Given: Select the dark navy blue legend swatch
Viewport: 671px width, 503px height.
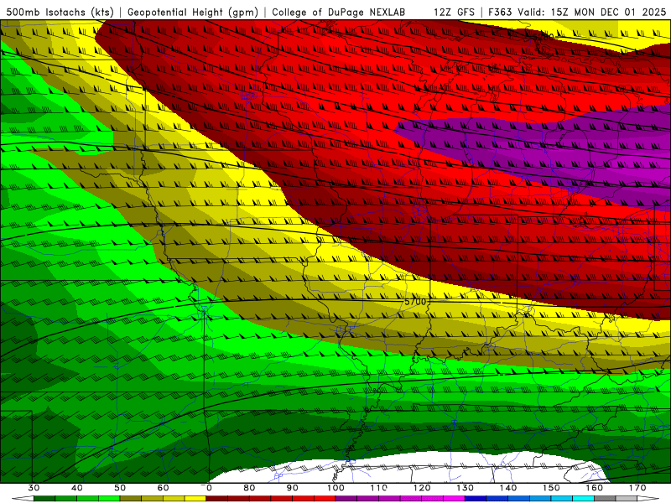Looking at the screenshot, I should pos(476,499).
